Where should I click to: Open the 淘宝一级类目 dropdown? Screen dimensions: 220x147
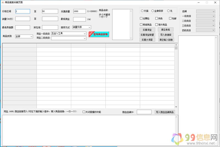(69, 34)
